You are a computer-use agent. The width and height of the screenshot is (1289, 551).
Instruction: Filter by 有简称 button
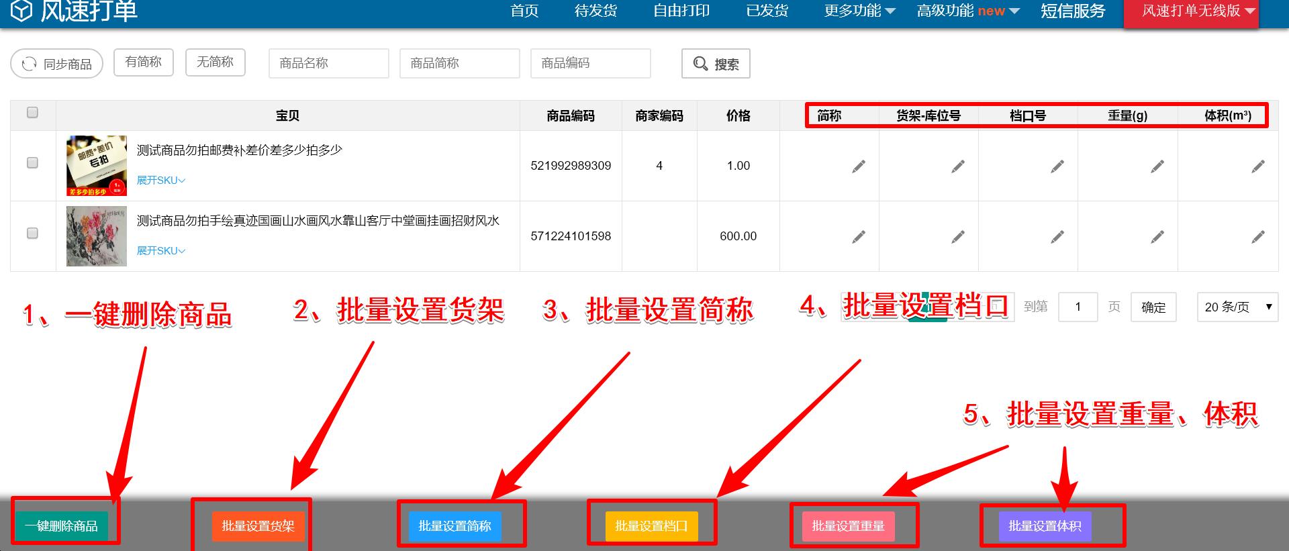point(144,62)
